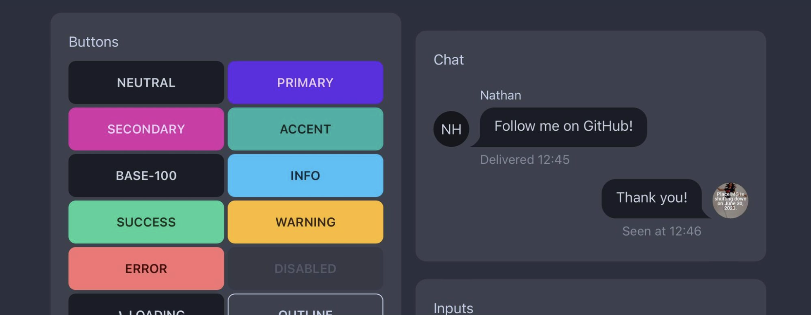Image resolution: width=811 pixels, height=315 pixels.
Task: Click the circular avatar beside Thank you message
Action: tap(730, 200)
